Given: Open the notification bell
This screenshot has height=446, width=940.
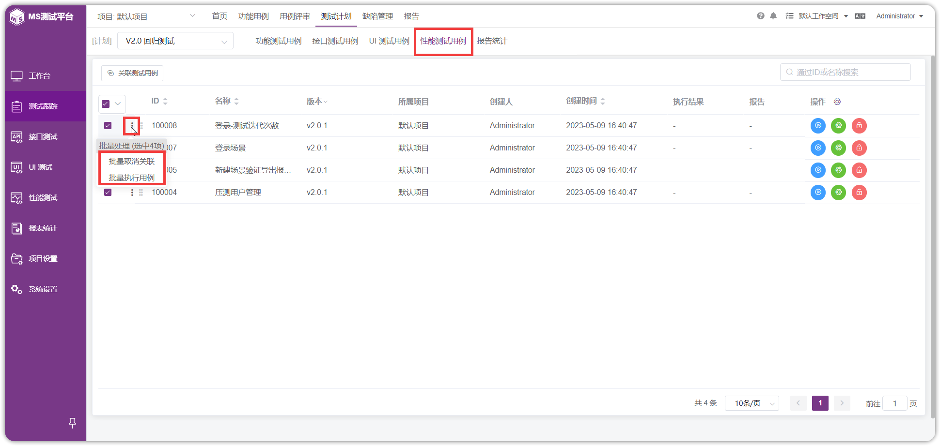Looking at the screenshot, I should pos(773,16).
